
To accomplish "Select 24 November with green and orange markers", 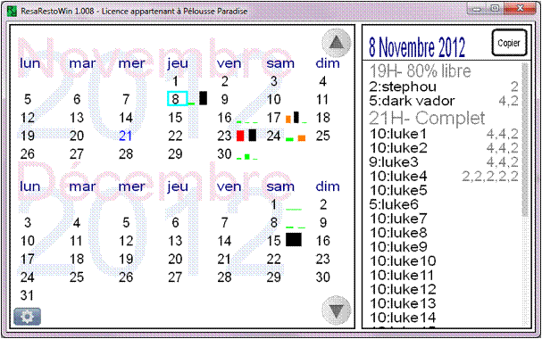I will 273,136.
